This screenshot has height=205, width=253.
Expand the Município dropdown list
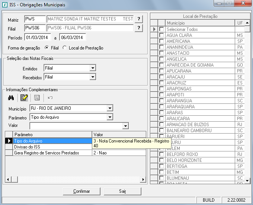click(109, 108)
